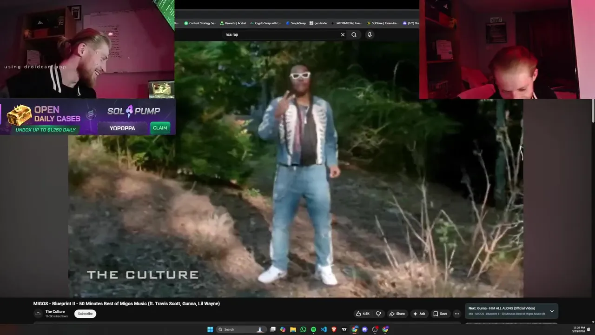
Task: Open the Ask AI button
Action: 419,314
